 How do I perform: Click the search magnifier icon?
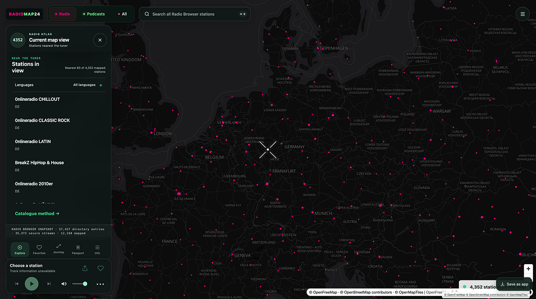pos(147,14)
